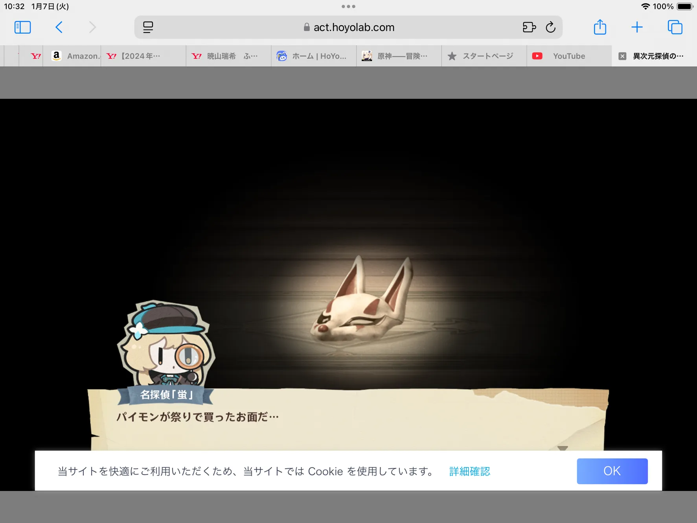Tap the Wi-Fi status icon

coord(645,6)
